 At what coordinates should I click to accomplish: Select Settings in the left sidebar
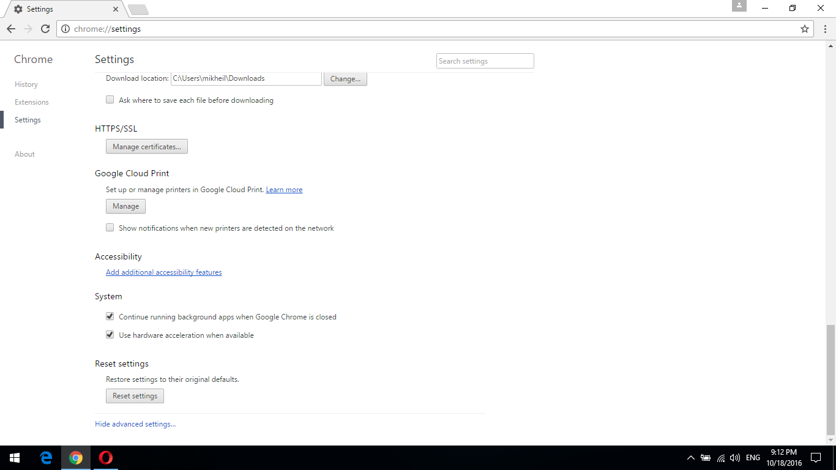point(28,120)
